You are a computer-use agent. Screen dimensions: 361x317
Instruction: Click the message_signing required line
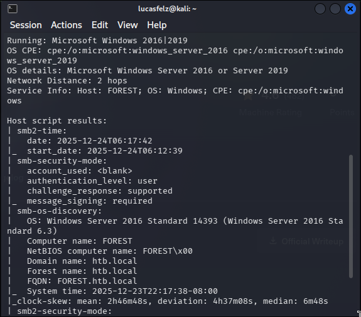pyautogui.click(x=90, y=201)
